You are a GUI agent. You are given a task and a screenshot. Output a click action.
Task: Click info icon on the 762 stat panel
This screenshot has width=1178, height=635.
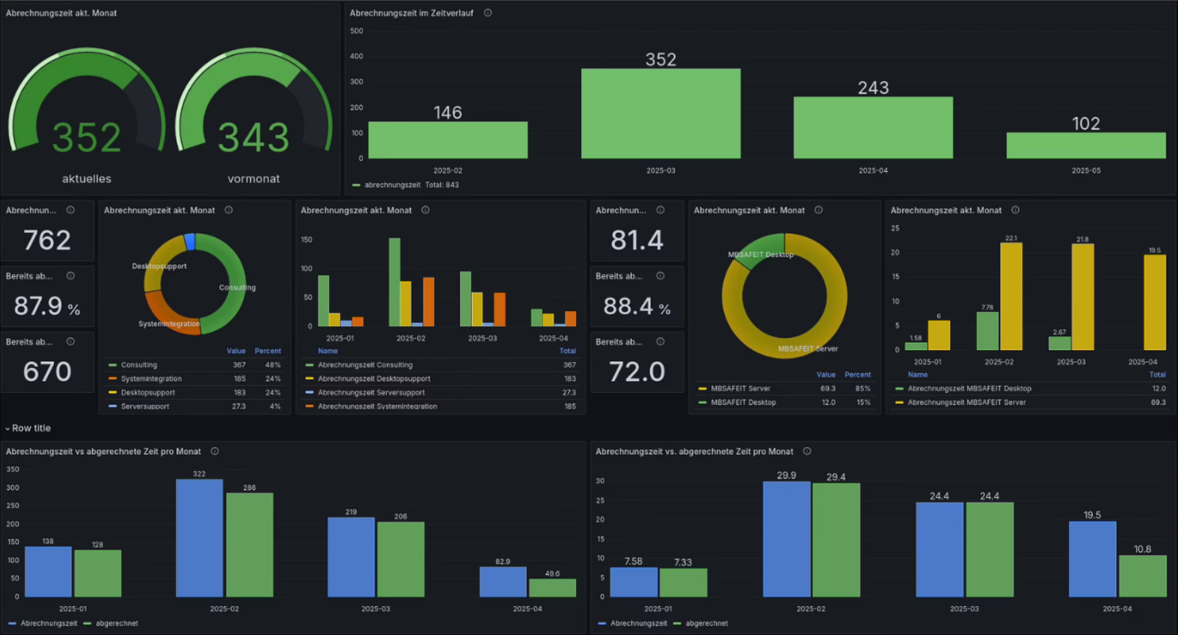coord(71,210)
